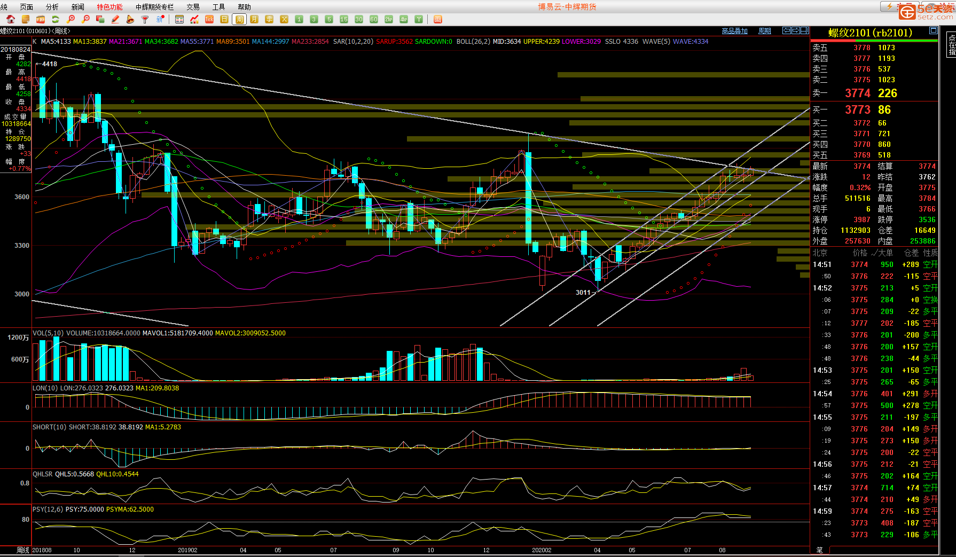Open the 周期 period selector
This screenshot has height=557, width=956.
point(765,31)
